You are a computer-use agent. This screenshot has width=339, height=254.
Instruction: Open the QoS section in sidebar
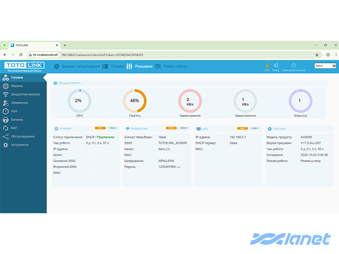coord(14,111)
